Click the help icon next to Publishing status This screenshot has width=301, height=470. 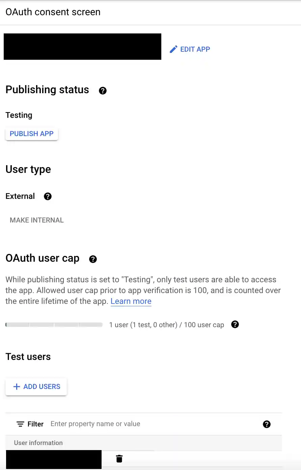click(x=103, y=90)
